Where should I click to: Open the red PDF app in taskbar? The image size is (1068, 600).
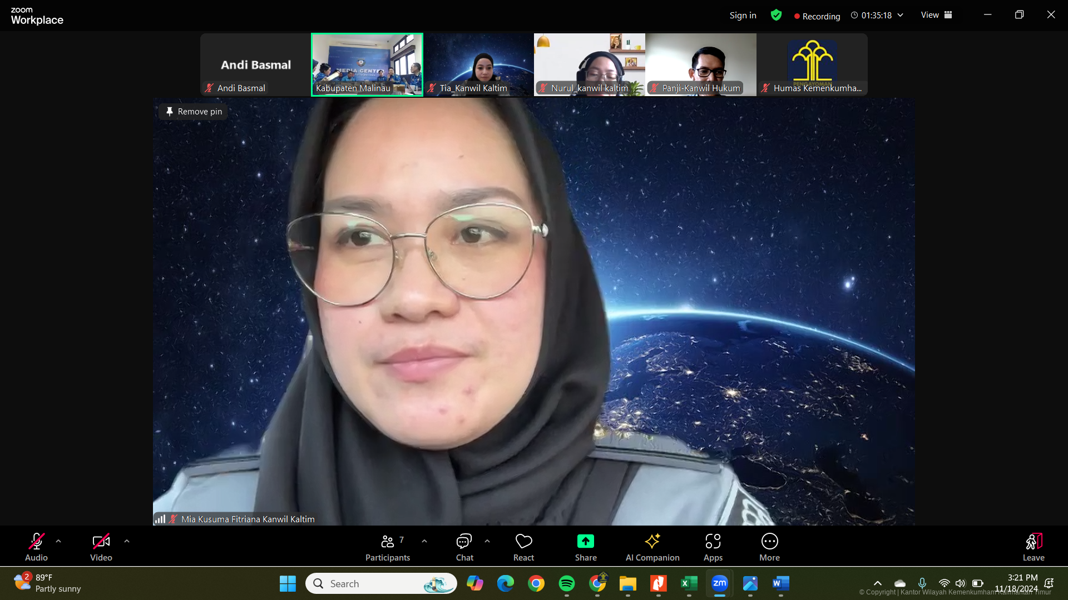[x=659, y=583]
